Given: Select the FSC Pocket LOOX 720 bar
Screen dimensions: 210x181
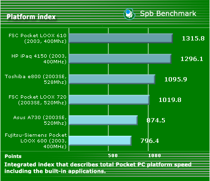Looking at the screenshot, I should [x=109, y=100].
